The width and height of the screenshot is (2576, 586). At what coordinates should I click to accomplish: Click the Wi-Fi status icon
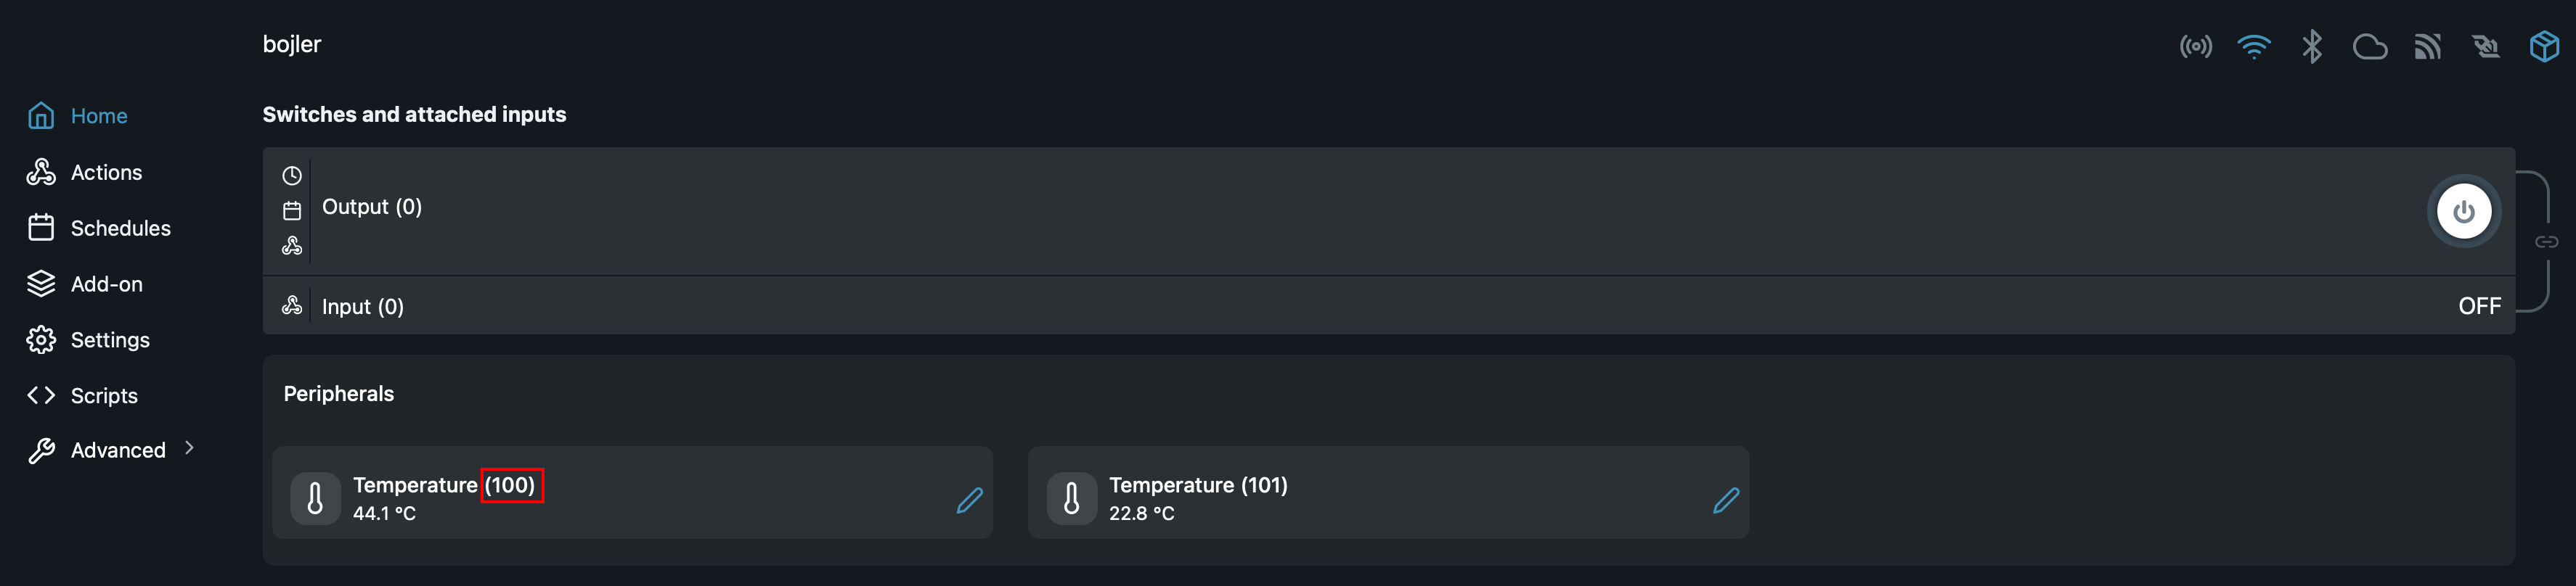click(x=2253, y=47)
